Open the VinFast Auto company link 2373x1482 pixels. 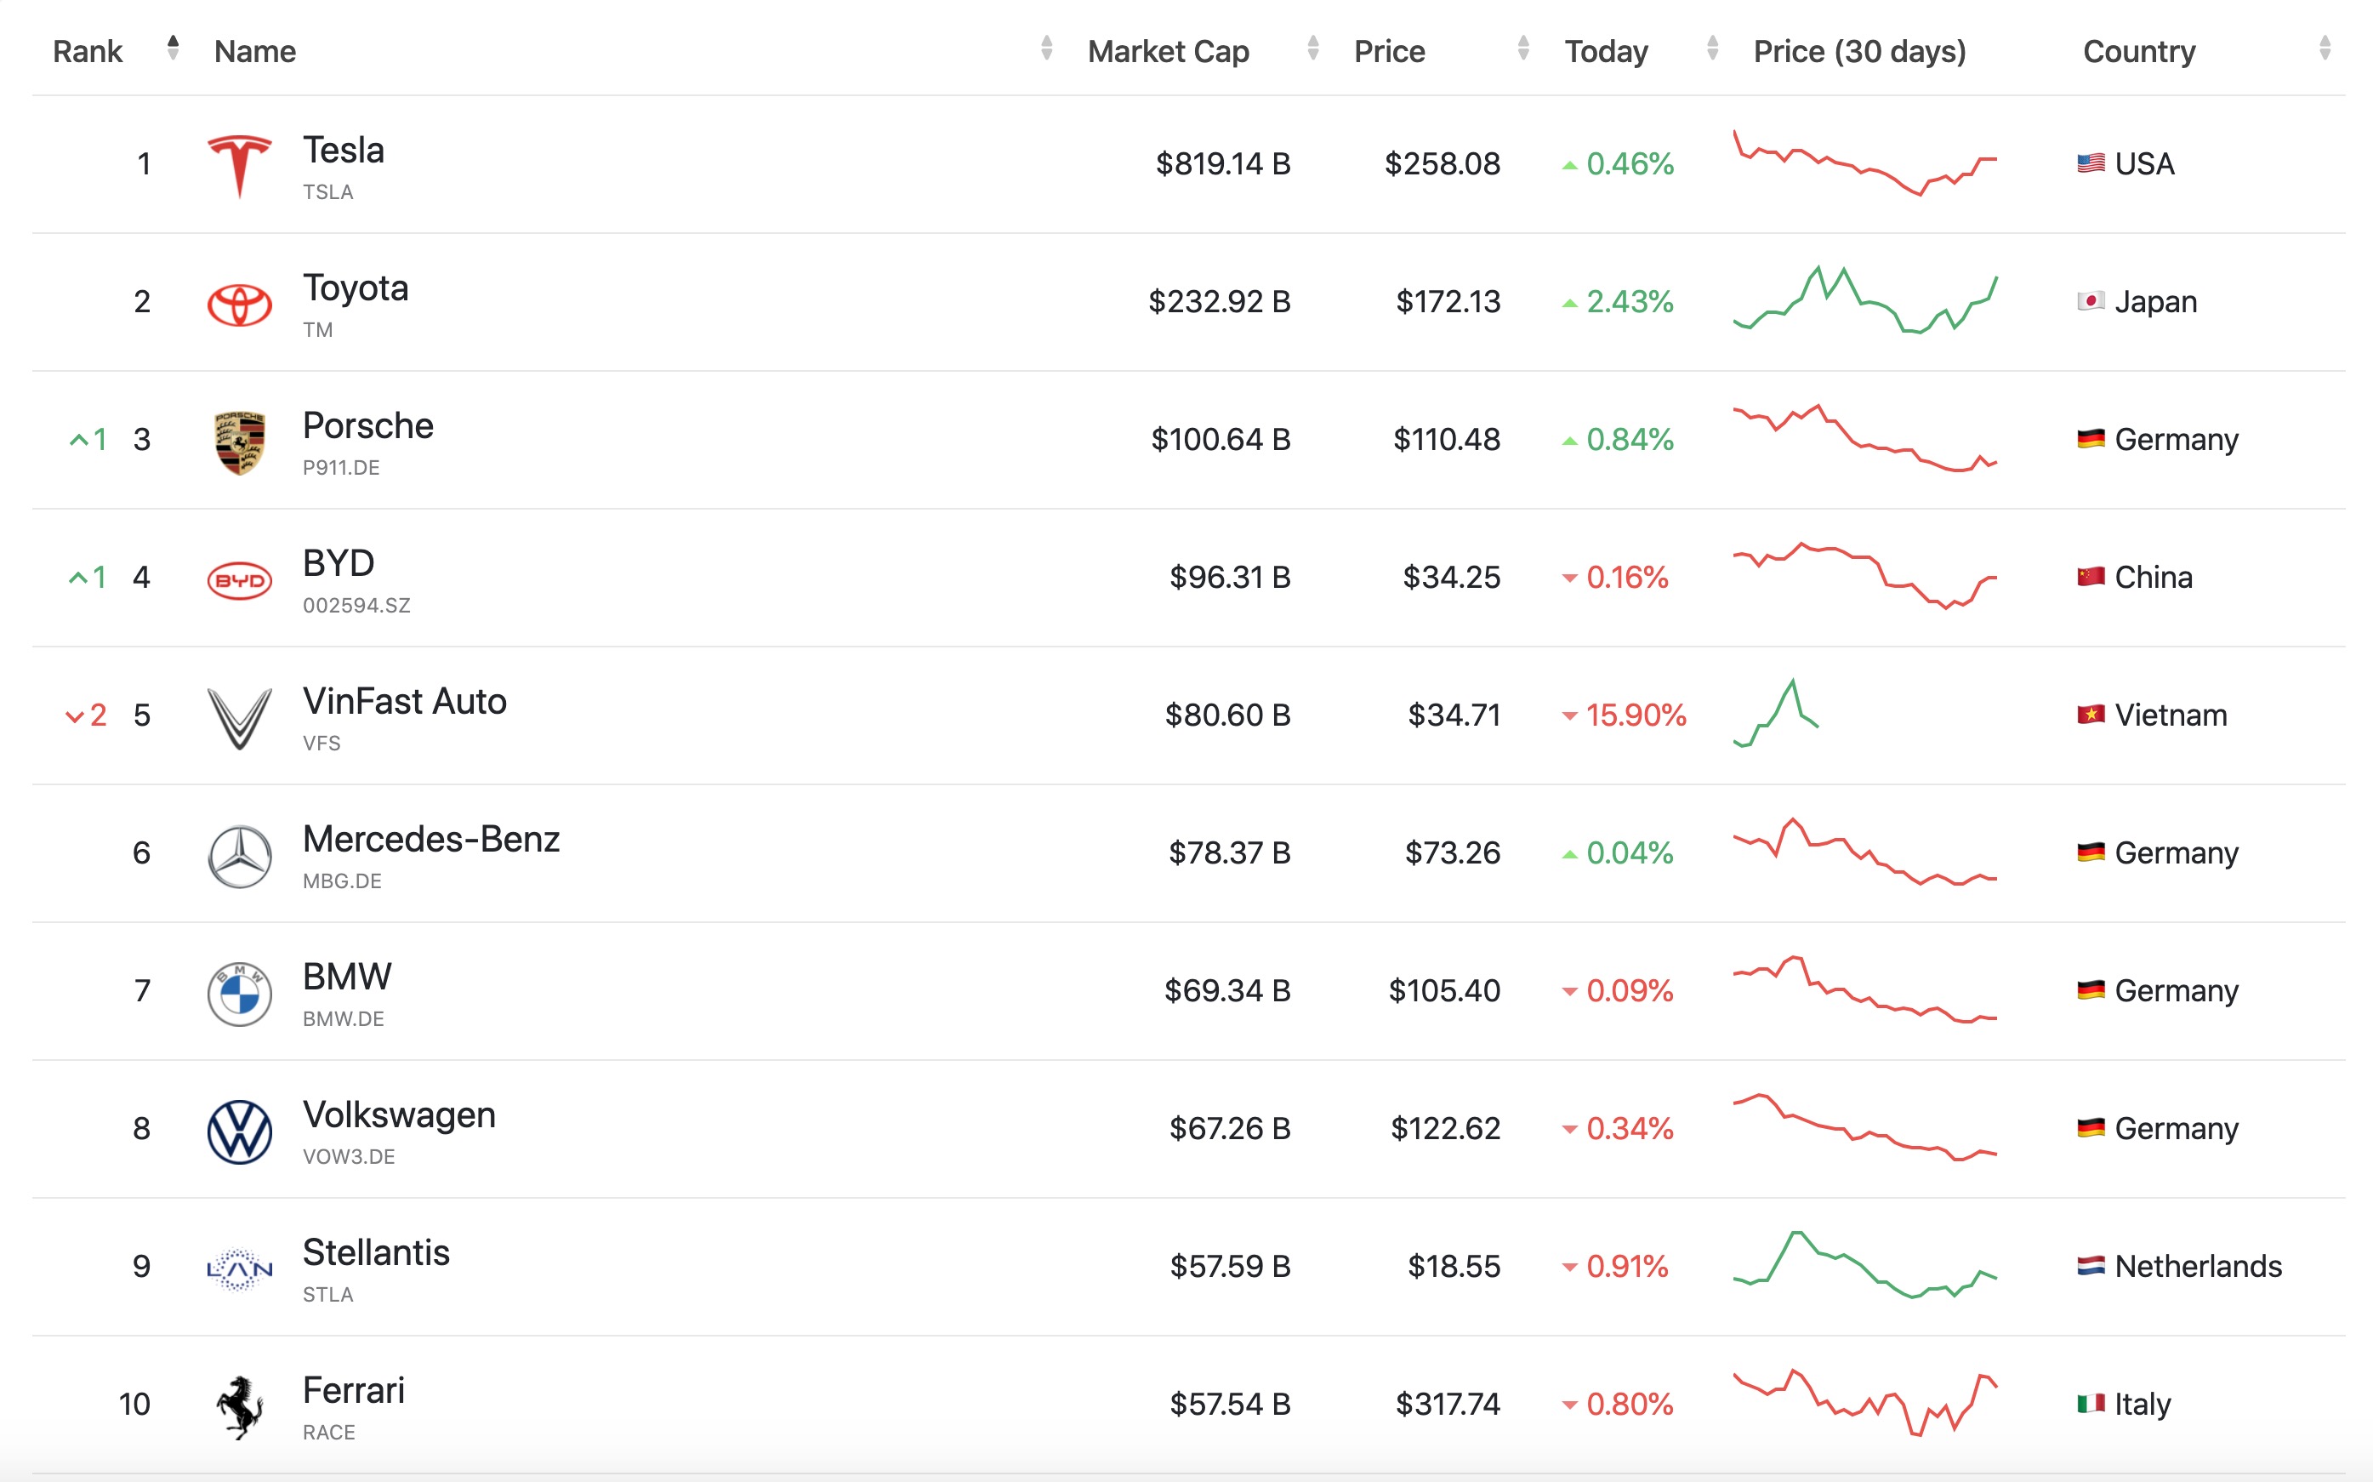point(404,702)
